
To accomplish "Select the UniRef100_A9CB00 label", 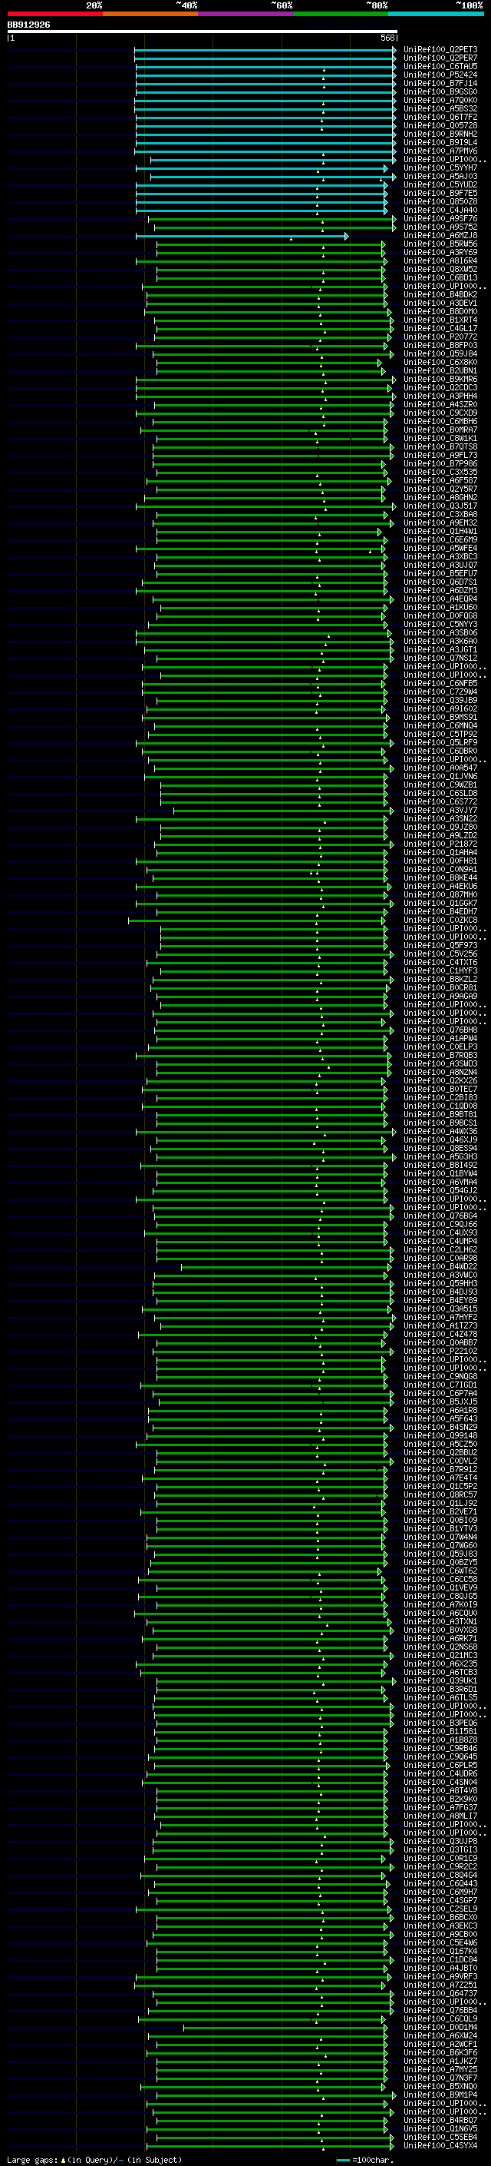I will coord(440,1935).
